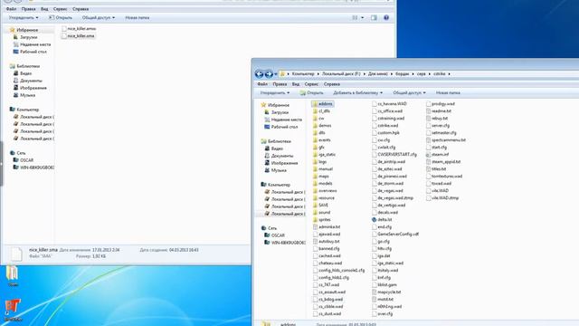Expand Общий доступ dropdown in cstrike window
Viewport: 579px width, 326px height.
409,93
